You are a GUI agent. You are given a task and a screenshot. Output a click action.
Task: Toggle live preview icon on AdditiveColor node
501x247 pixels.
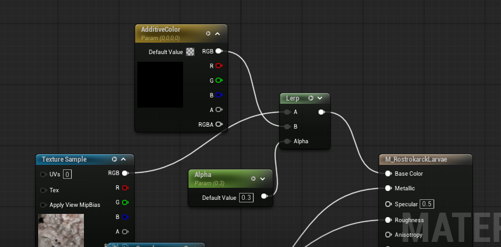(209, 33)
